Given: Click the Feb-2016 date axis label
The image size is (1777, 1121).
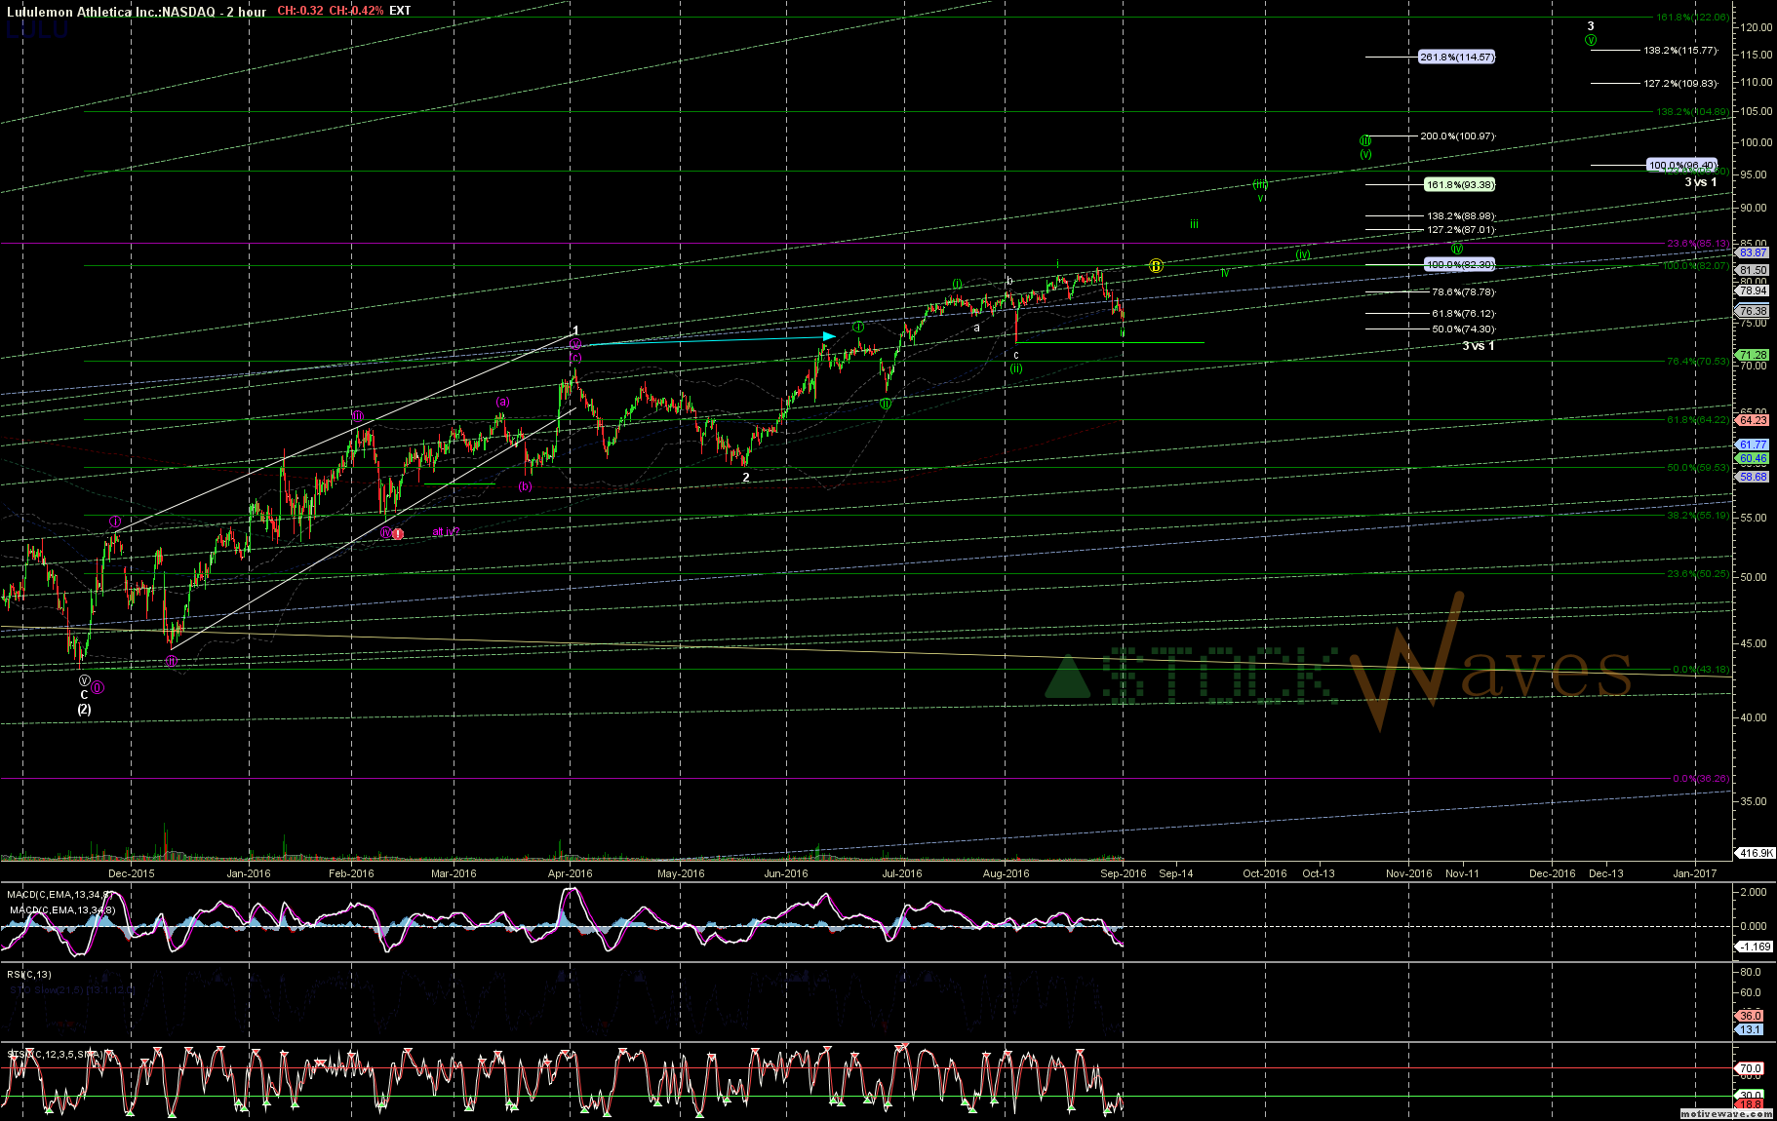Looking at the screenshot, I should (351, 873).
